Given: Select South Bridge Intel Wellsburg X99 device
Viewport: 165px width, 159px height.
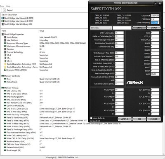Looking at the screenshot, I should point(17,24).
